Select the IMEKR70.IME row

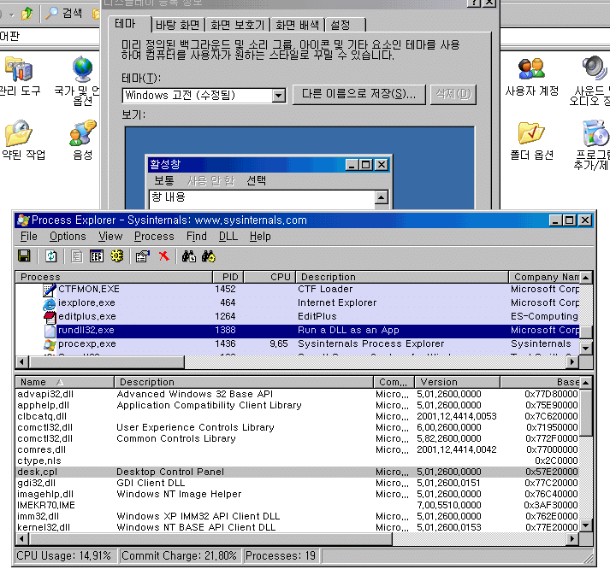pos(297,506)
